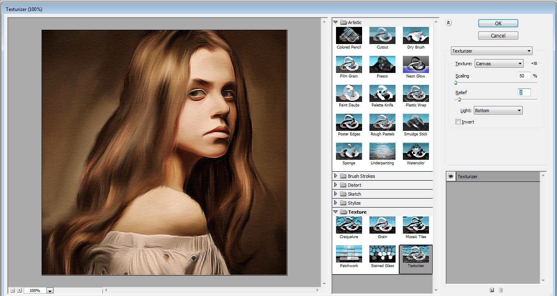Open the Texture Canvas dropdown
Image resolution: width=557 pixels, height=296 pixels.
[499, 64]
